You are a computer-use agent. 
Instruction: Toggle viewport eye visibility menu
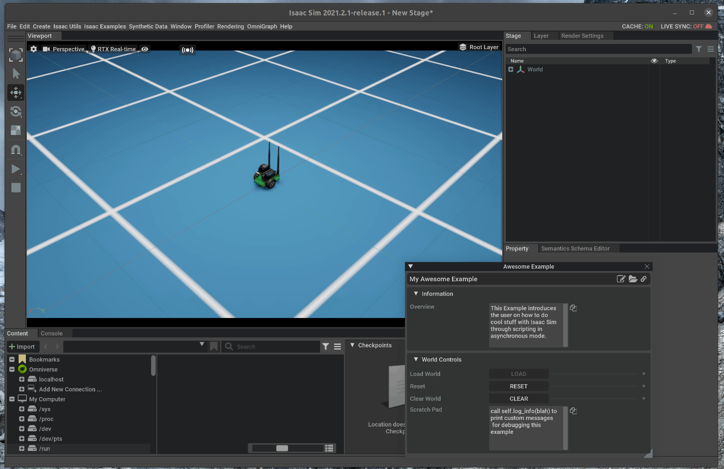(145, 49)
